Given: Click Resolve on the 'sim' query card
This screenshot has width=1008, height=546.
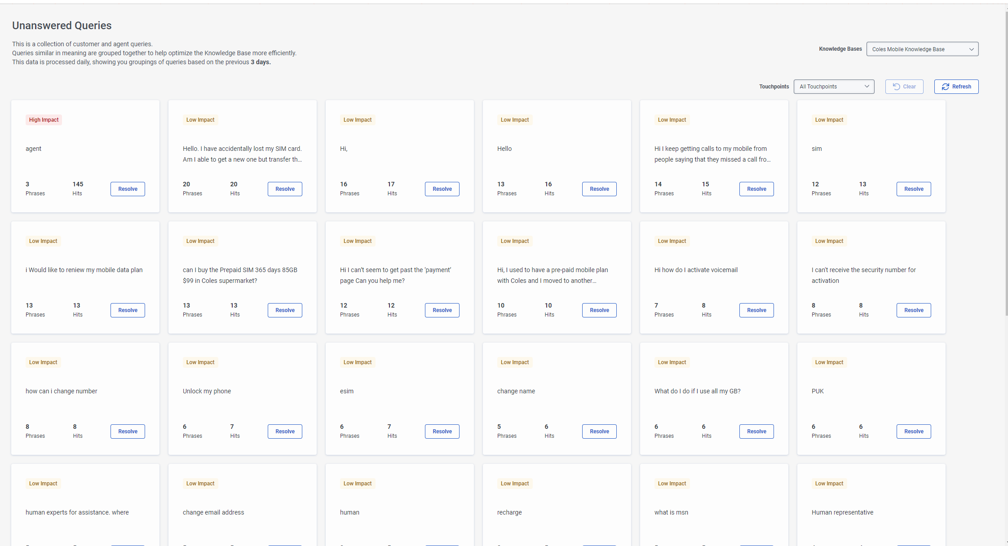Looking at the screenshot, I should (x=913, y=189).
